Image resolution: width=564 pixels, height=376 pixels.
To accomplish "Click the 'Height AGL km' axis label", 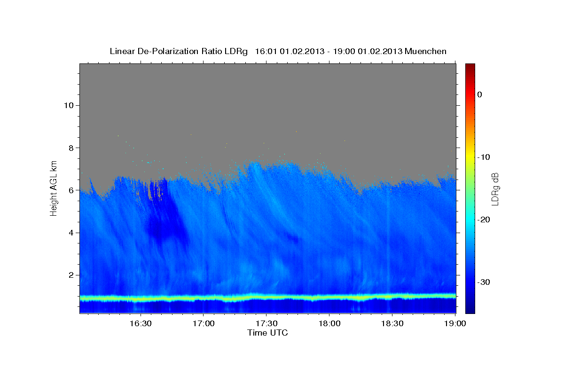I will [54, 188].
